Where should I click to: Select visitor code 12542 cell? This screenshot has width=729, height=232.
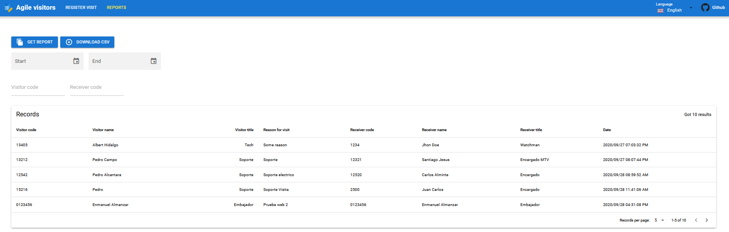(22, 175)
